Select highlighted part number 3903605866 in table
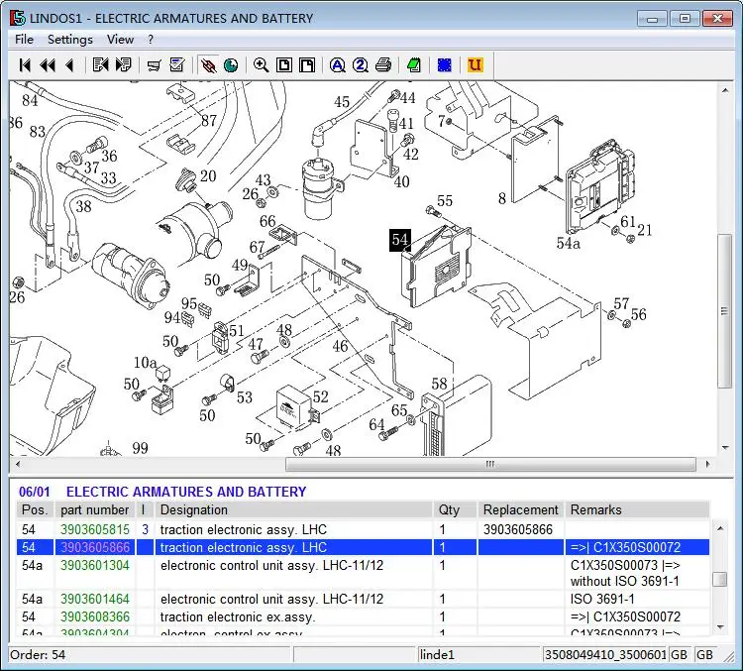 95,547
